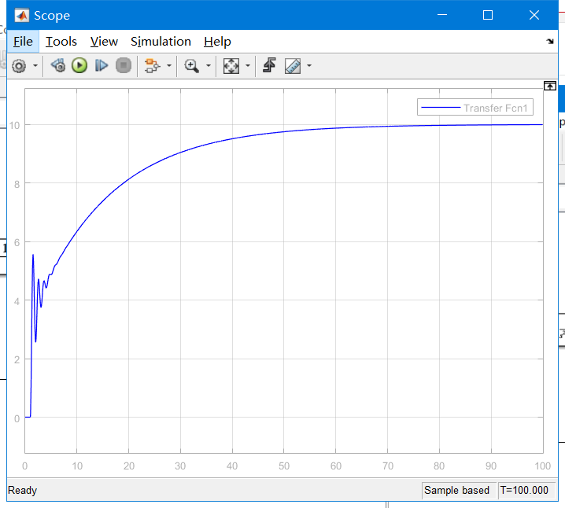Screen dimensions: 565x508
Task: Click the Sample based status field
Action: 457,491
